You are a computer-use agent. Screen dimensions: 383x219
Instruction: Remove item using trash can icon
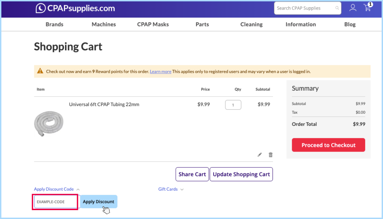pyautogui.click(x=270, y=155)
